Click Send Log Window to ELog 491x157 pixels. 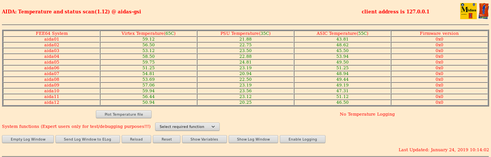tap(88, 139)
